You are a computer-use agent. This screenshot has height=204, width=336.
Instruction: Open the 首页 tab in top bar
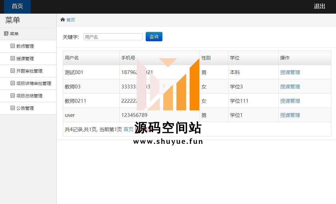point(17,7)
